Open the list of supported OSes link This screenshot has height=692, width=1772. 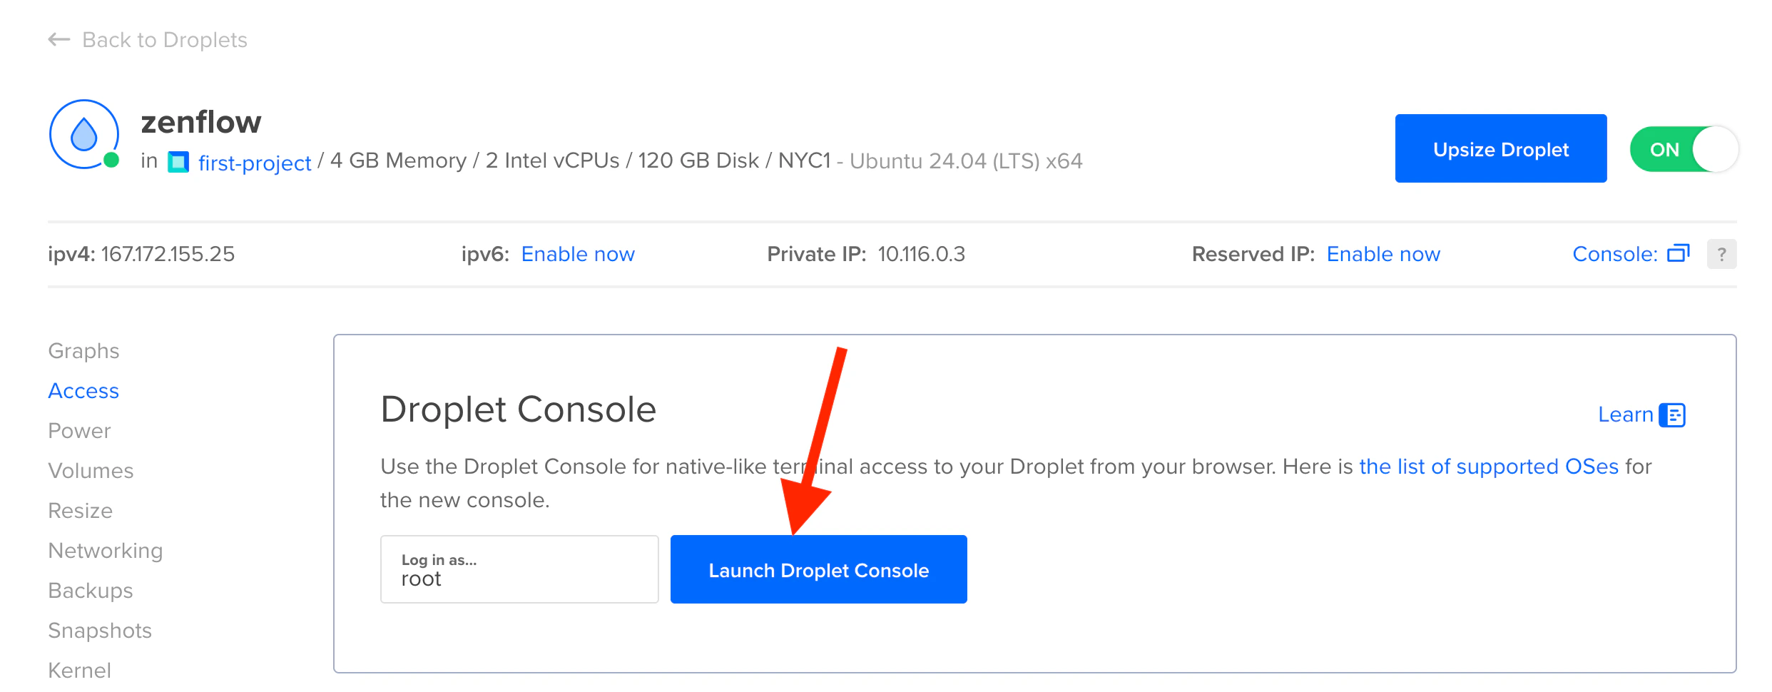(1489, 467)
